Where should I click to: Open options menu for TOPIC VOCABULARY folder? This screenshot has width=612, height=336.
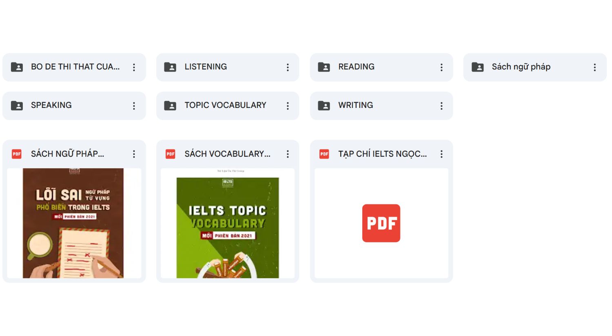click(288, 105)
